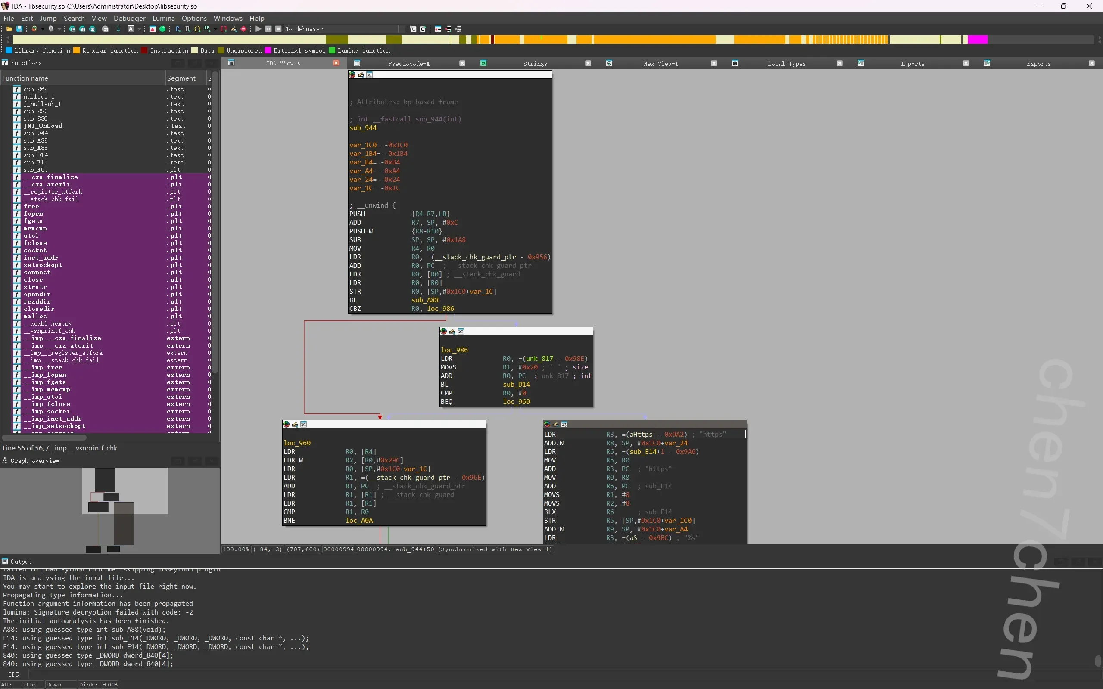The image size is (1103, 689).
Task: Click the group nodes icon of loc_960 node
Action: [304, 424]
